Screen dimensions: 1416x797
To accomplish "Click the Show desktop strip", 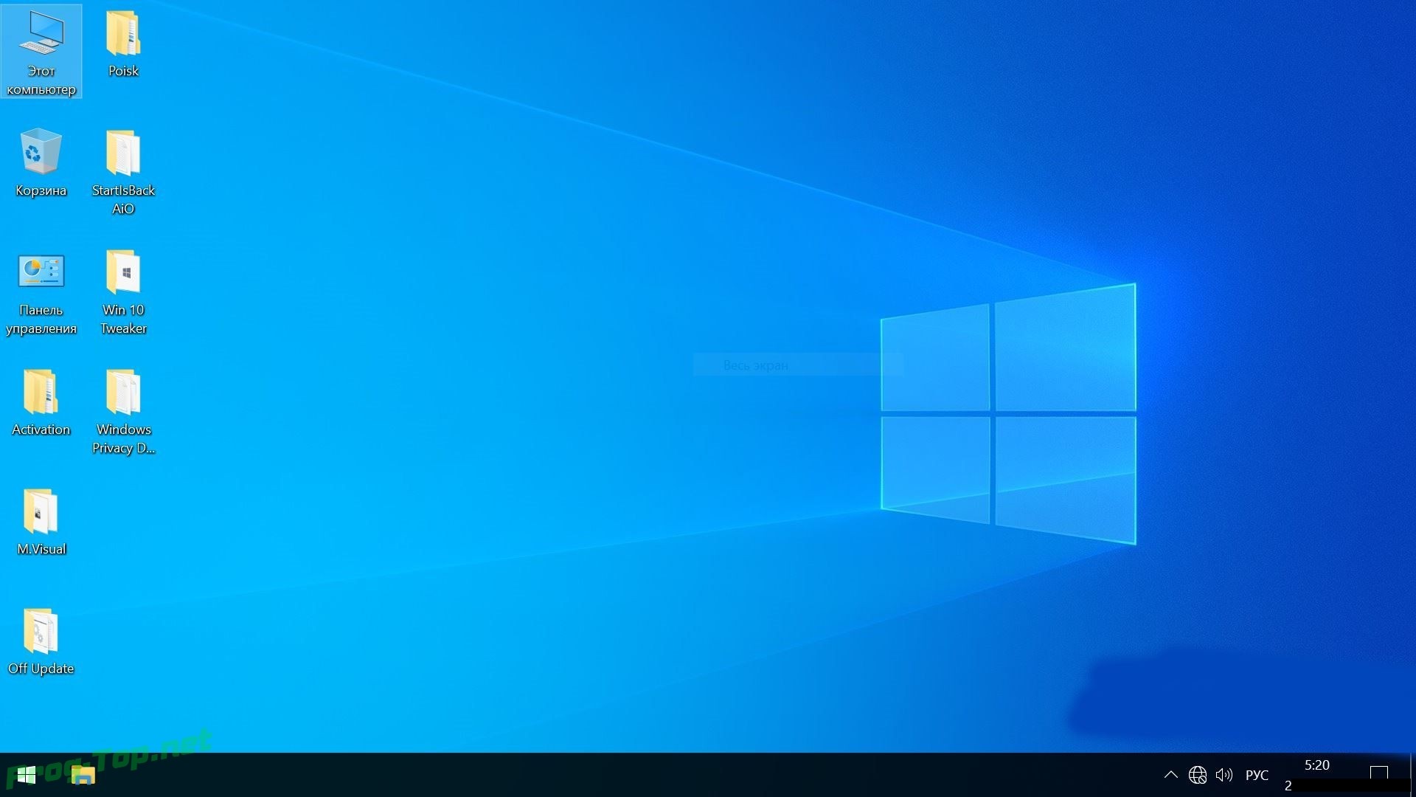I will (x=1412, y=775).
